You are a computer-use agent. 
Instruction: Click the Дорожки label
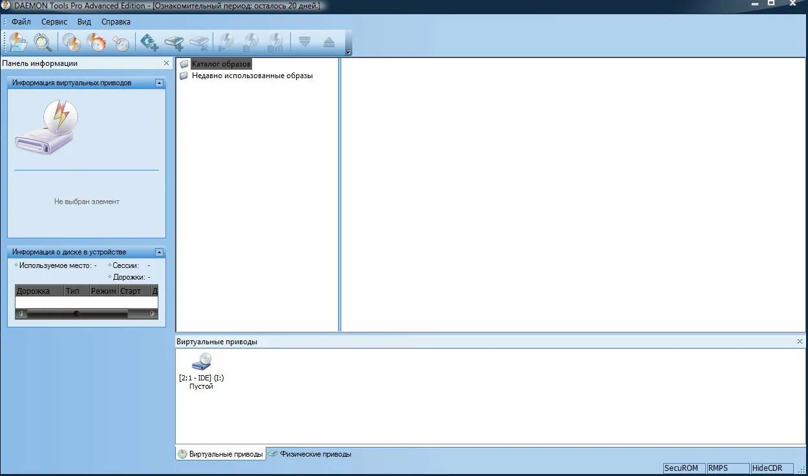[129, 277]
